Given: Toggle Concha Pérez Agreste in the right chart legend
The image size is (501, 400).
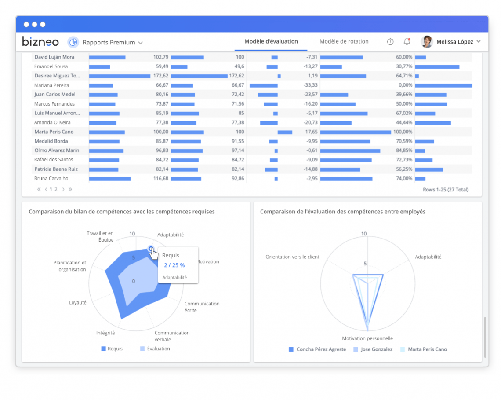Looking at the screenshot, I should point(318,349).
